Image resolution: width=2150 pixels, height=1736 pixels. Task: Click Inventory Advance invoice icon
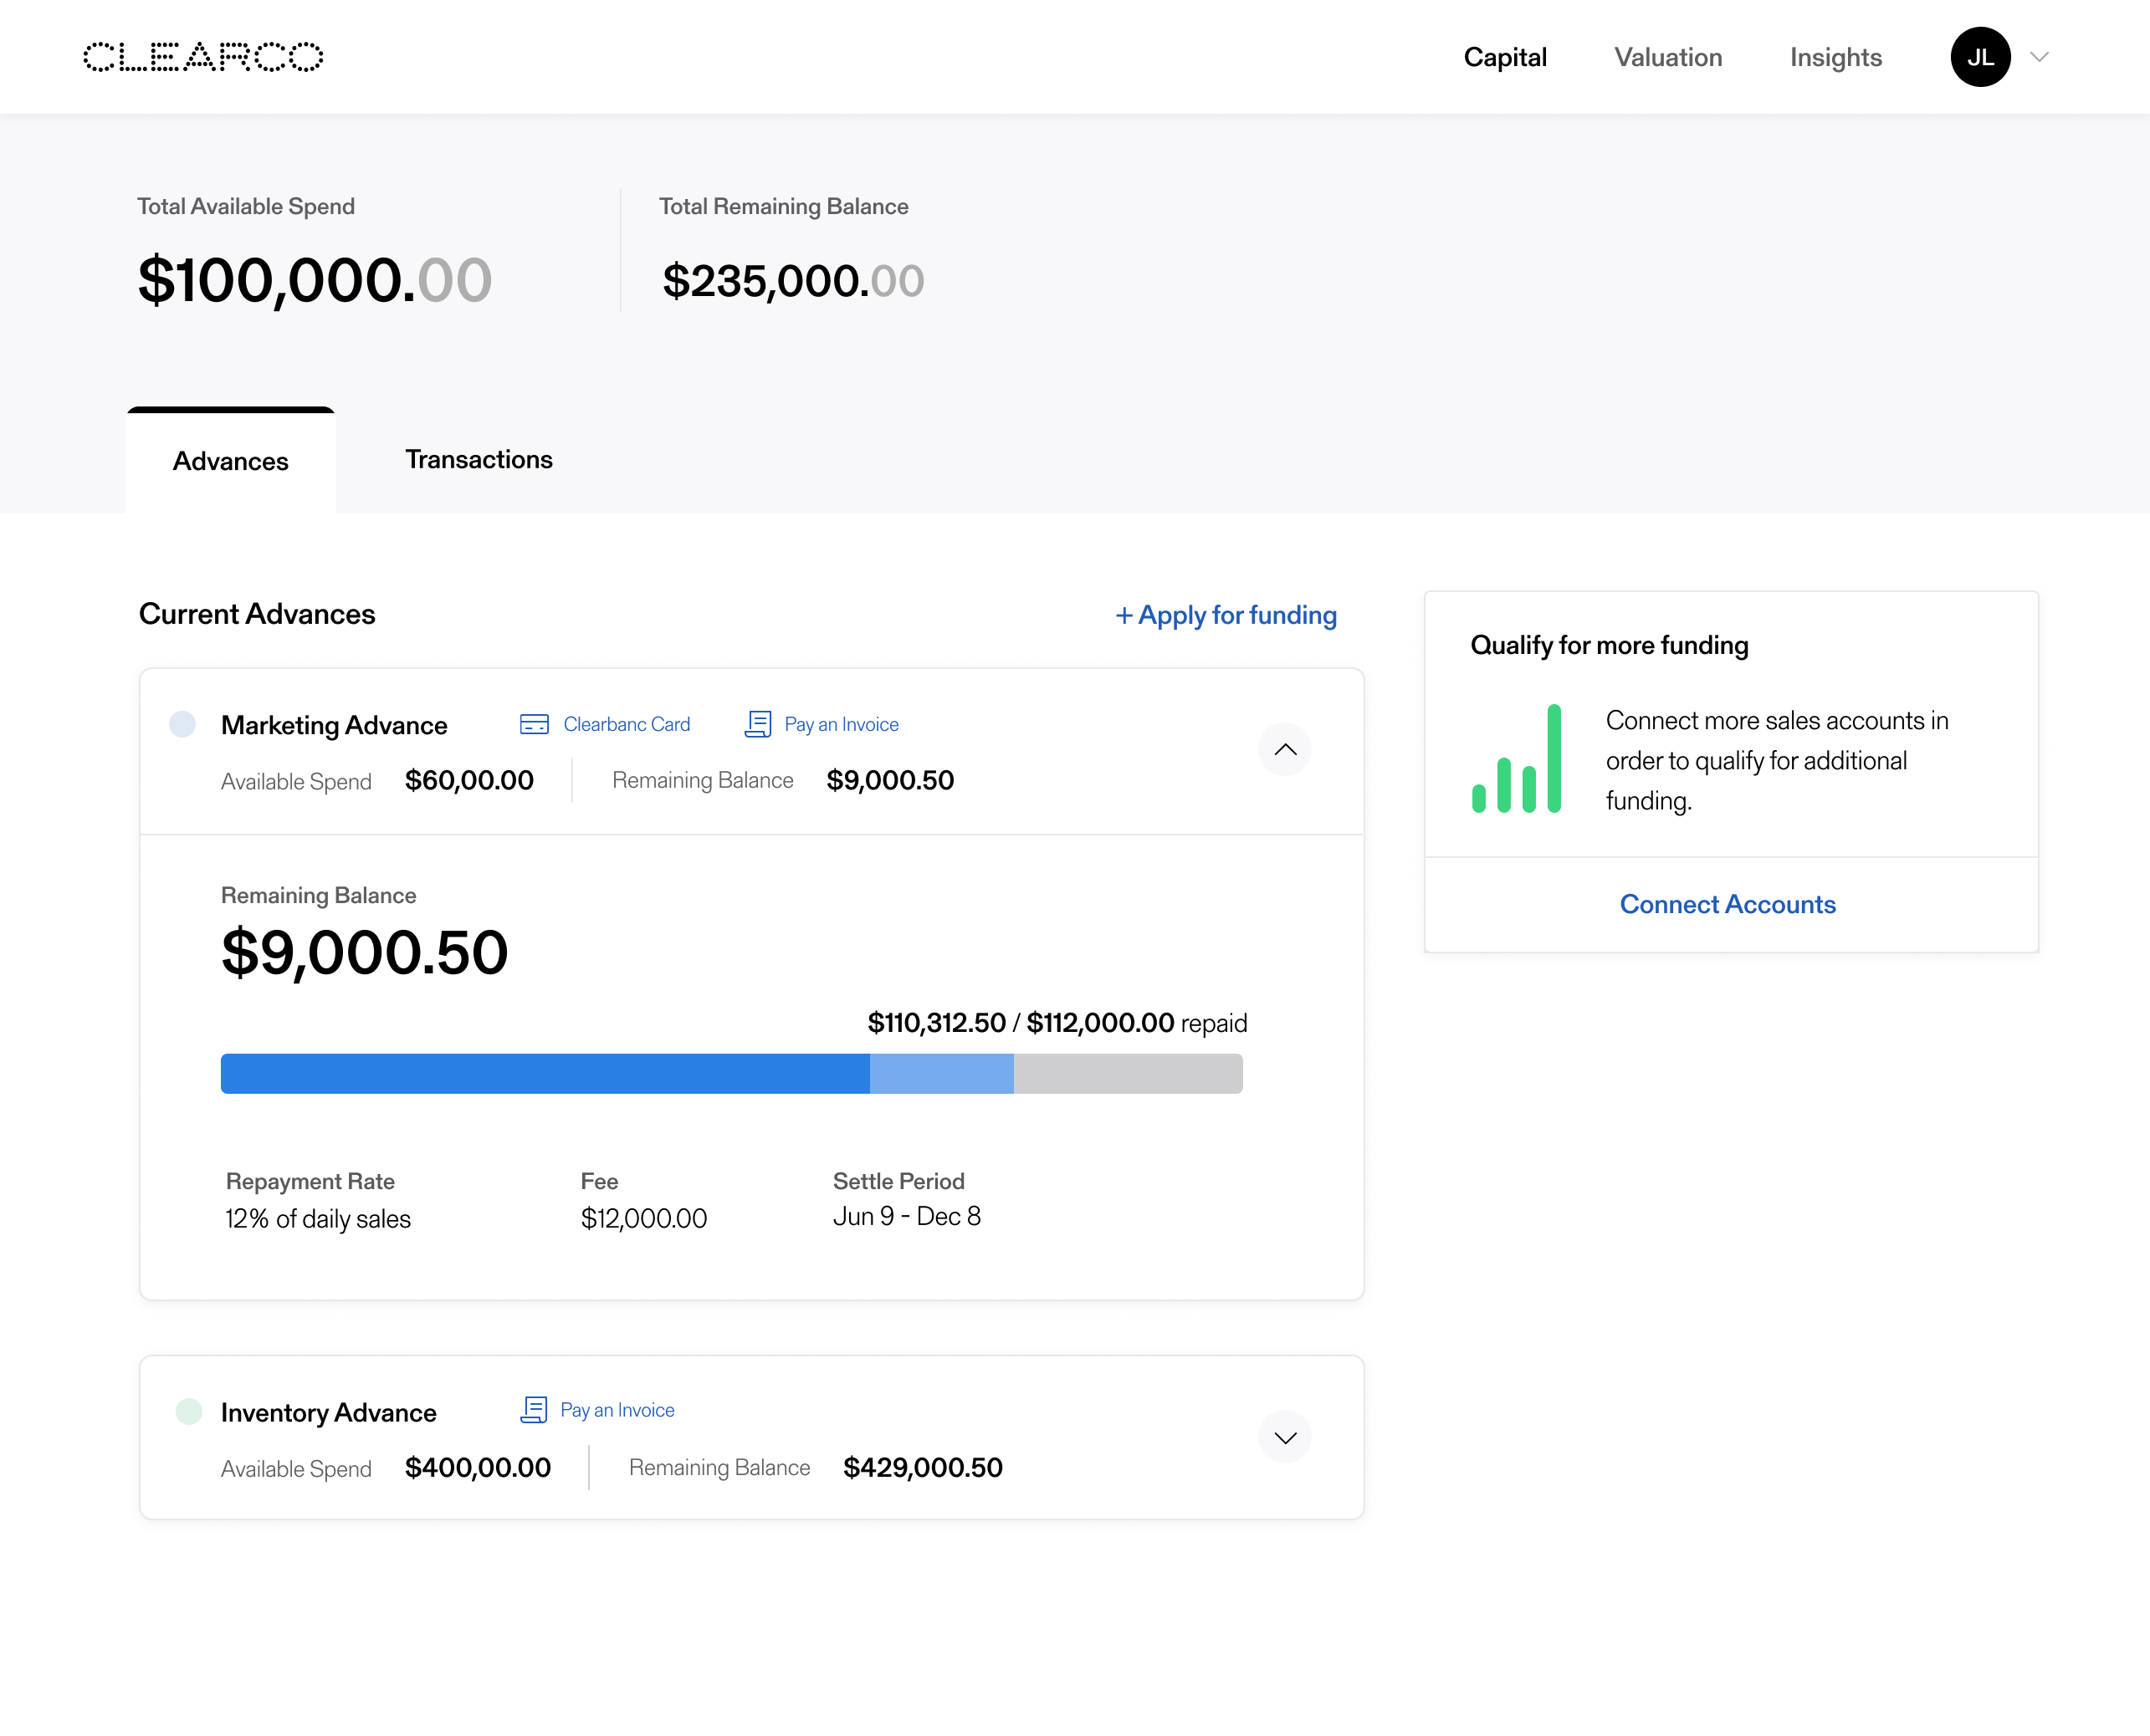[535, 1410]
